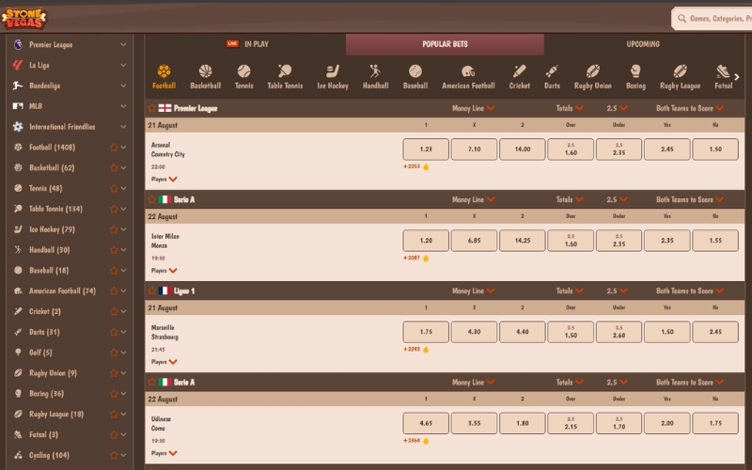The image size is (752, 470).
Task: Select the Tennis sport icon in top row
Action: [x=243, y=71]
